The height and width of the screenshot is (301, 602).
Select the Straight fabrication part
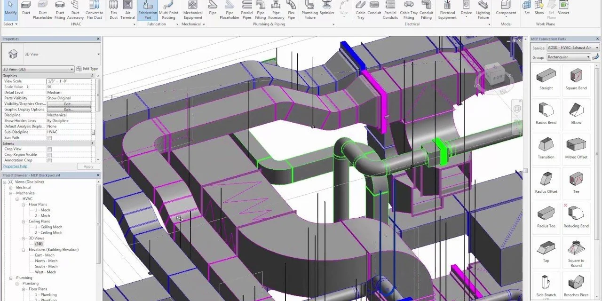[546, 79]
